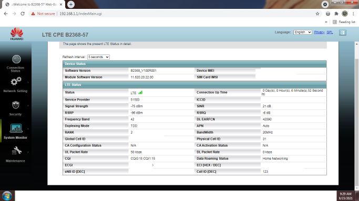Open the GPL link
This screenshot has width=359, height=201.
(x=330, y=32)
